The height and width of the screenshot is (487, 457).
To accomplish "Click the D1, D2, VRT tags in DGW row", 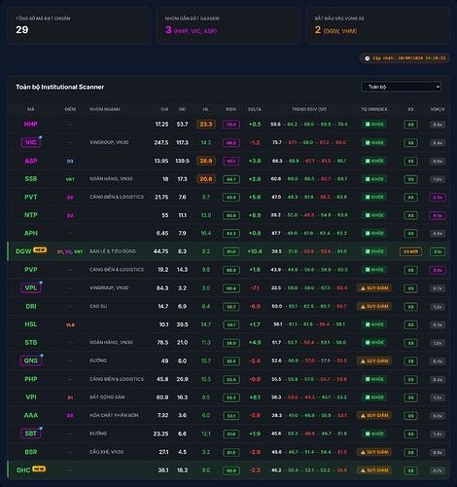I will coord(70,251).
